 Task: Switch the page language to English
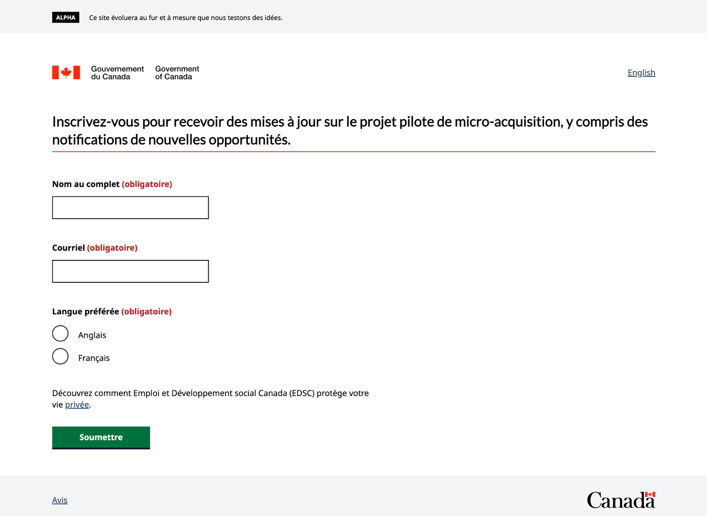coord(641,72)
